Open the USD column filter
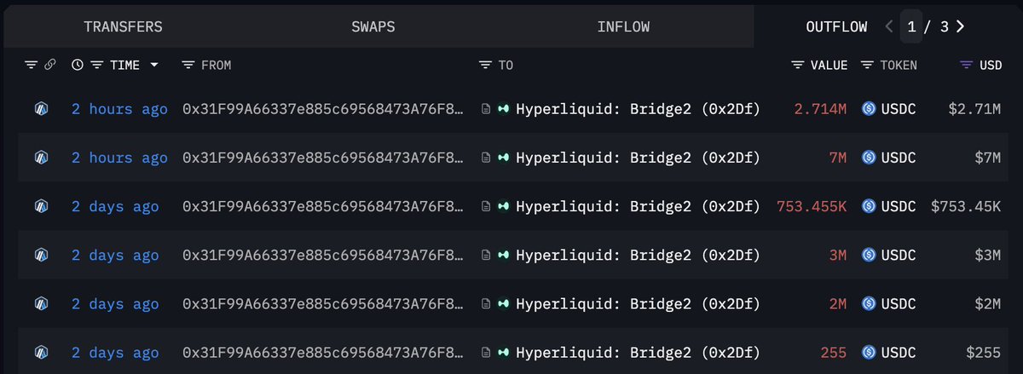Screen dimensions: 1023x374 click(x=966, y=65)
